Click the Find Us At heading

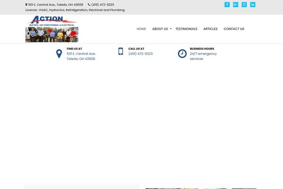[75, 49]
